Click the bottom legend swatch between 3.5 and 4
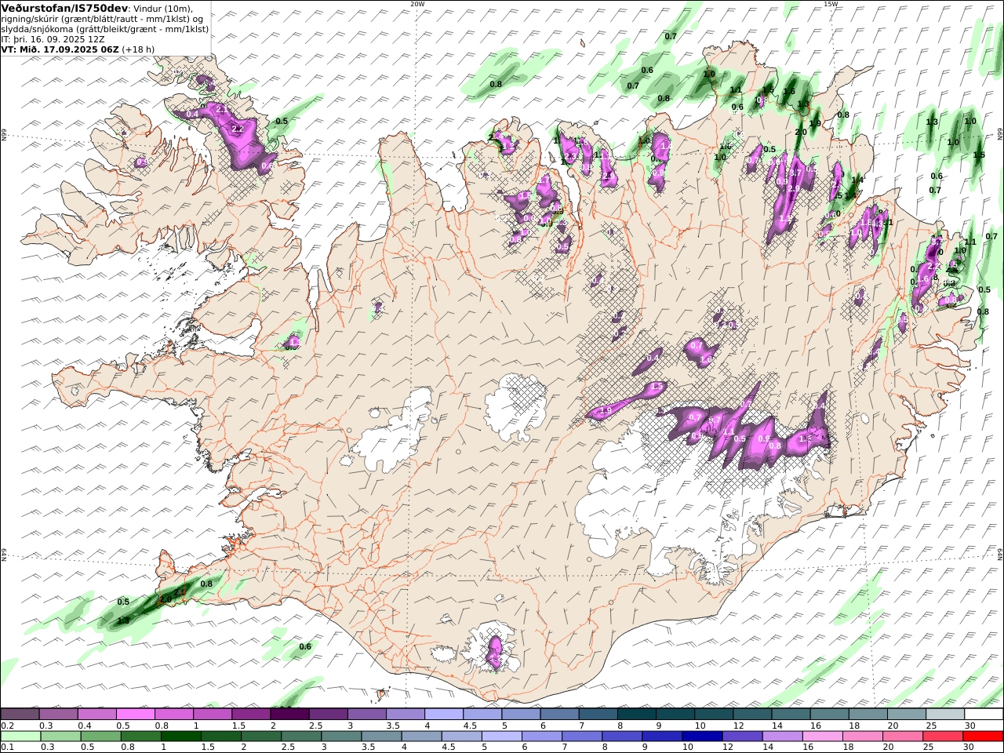The height and width of the screenshot is (753, 1004). [x=381, y=737]
